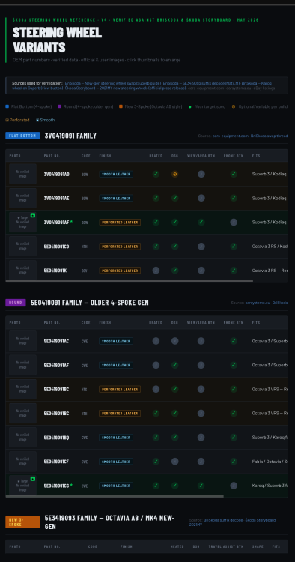Click DSG checkmark in 5E0419091AF row
Screen dimensions: 295x562
pyautogui.click(x=174, y=365)
